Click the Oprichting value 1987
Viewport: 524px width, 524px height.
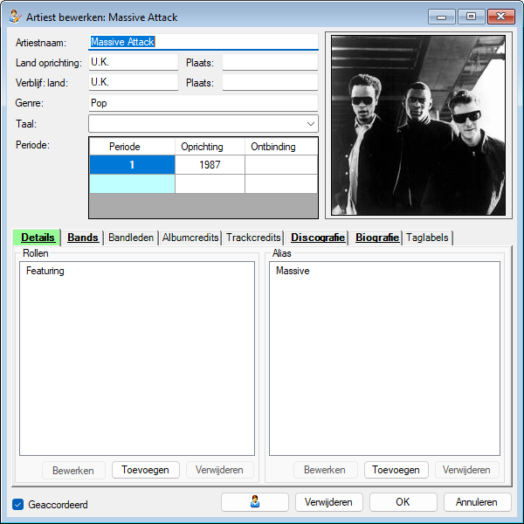(210, 164)
